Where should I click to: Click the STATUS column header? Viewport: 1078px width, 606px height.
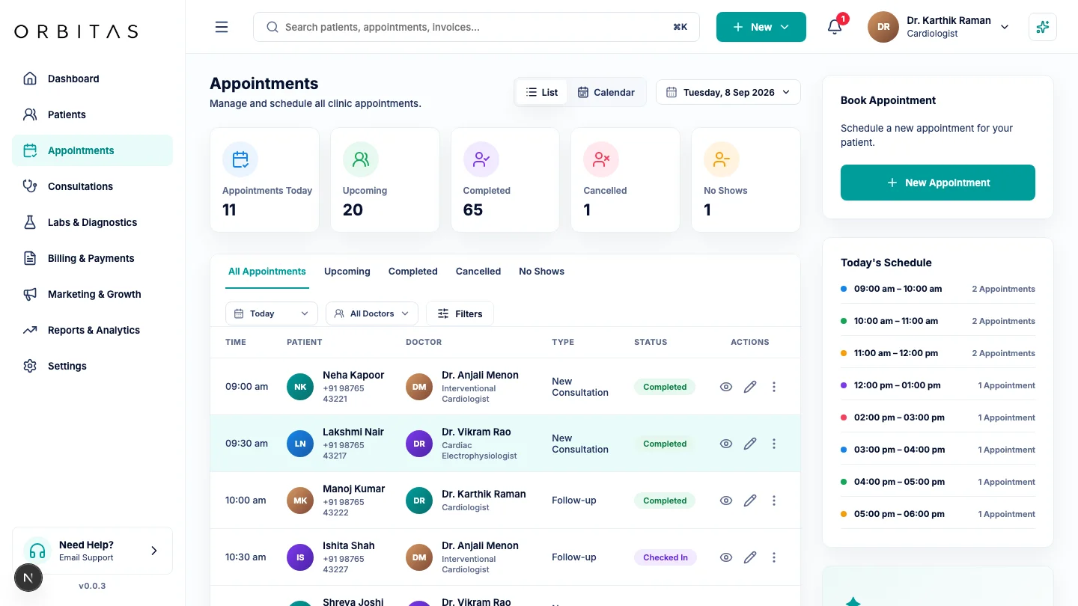click(651, 342)
